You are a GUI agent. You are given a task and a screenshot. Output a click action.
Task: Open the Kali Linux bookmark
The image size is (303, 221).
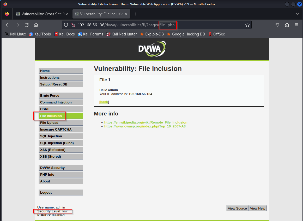(x=15, y=34)
